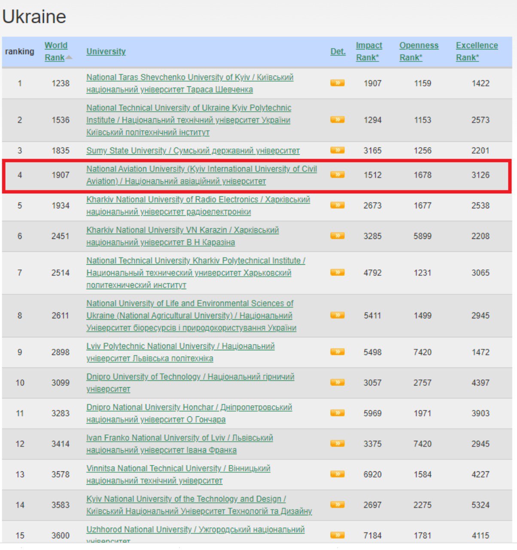517x550 pixels.
Task: Select impact rank value 6920
Action: tap(372, 474)
